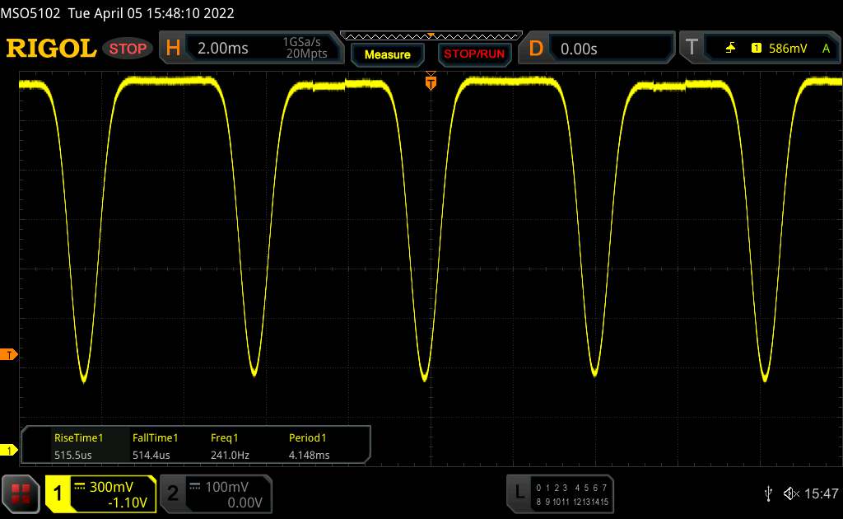This screenshot has height=519, width=843.
Task: Click the L logic analyzer icon
Action: [519, 493]
